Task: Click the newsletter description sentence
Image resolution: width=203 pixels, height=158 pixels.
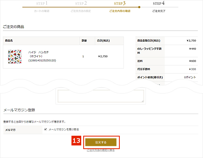Action: point(35,122)
